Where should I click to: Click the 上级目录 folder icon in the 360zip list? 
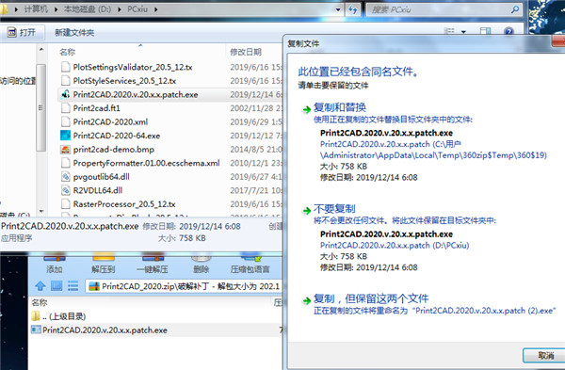(36, 316)
